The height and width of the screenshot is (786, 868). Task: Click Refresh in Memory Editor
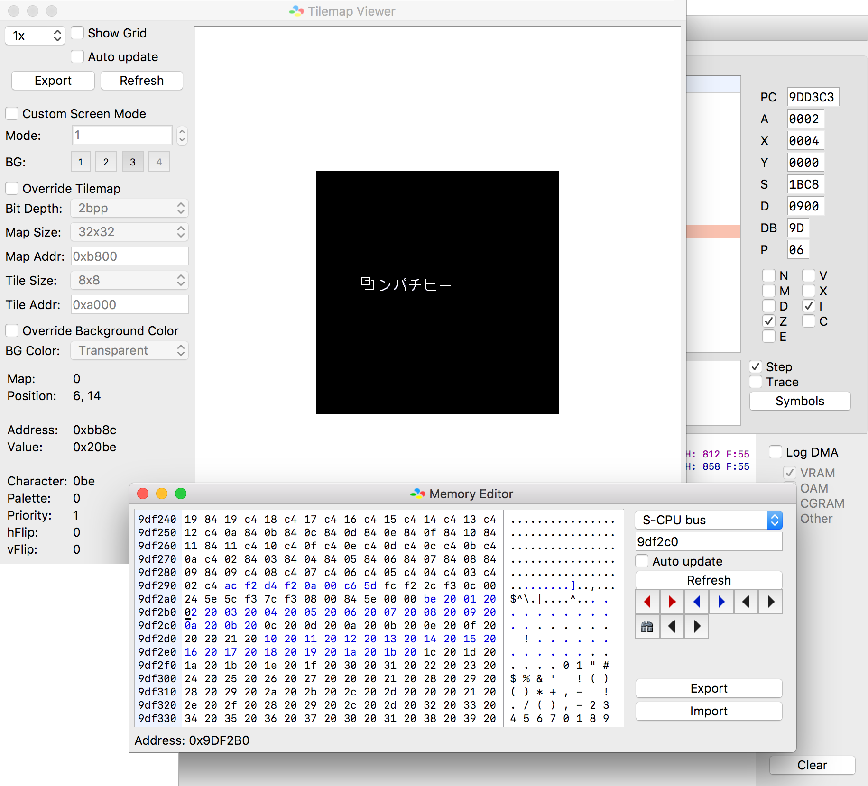click(709, 580)
